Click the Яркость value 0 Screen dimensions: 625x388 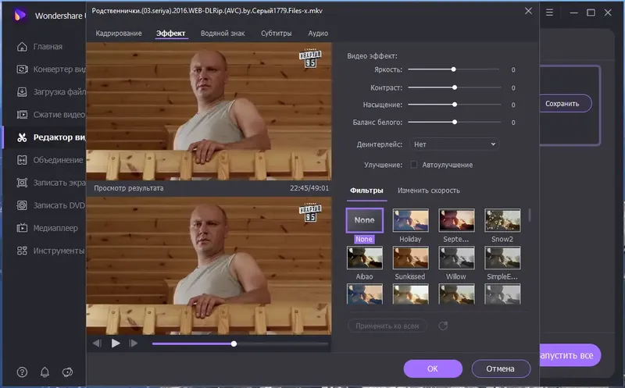click(513, 69)
